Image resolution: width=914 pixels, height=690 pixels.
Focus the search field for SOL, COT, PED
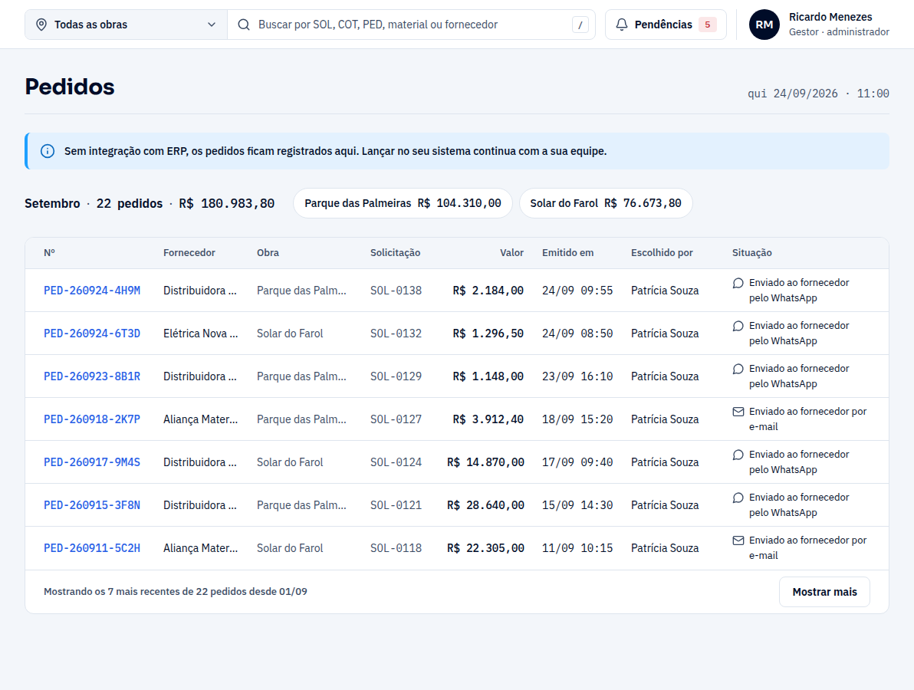(411, 25)
